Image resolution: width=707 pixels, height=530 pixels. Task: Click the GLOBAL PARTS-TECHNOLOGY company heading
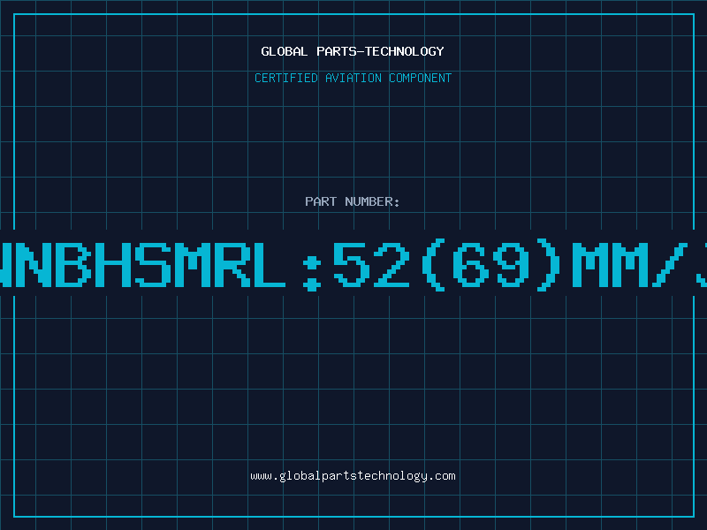[x=353, y=51]
